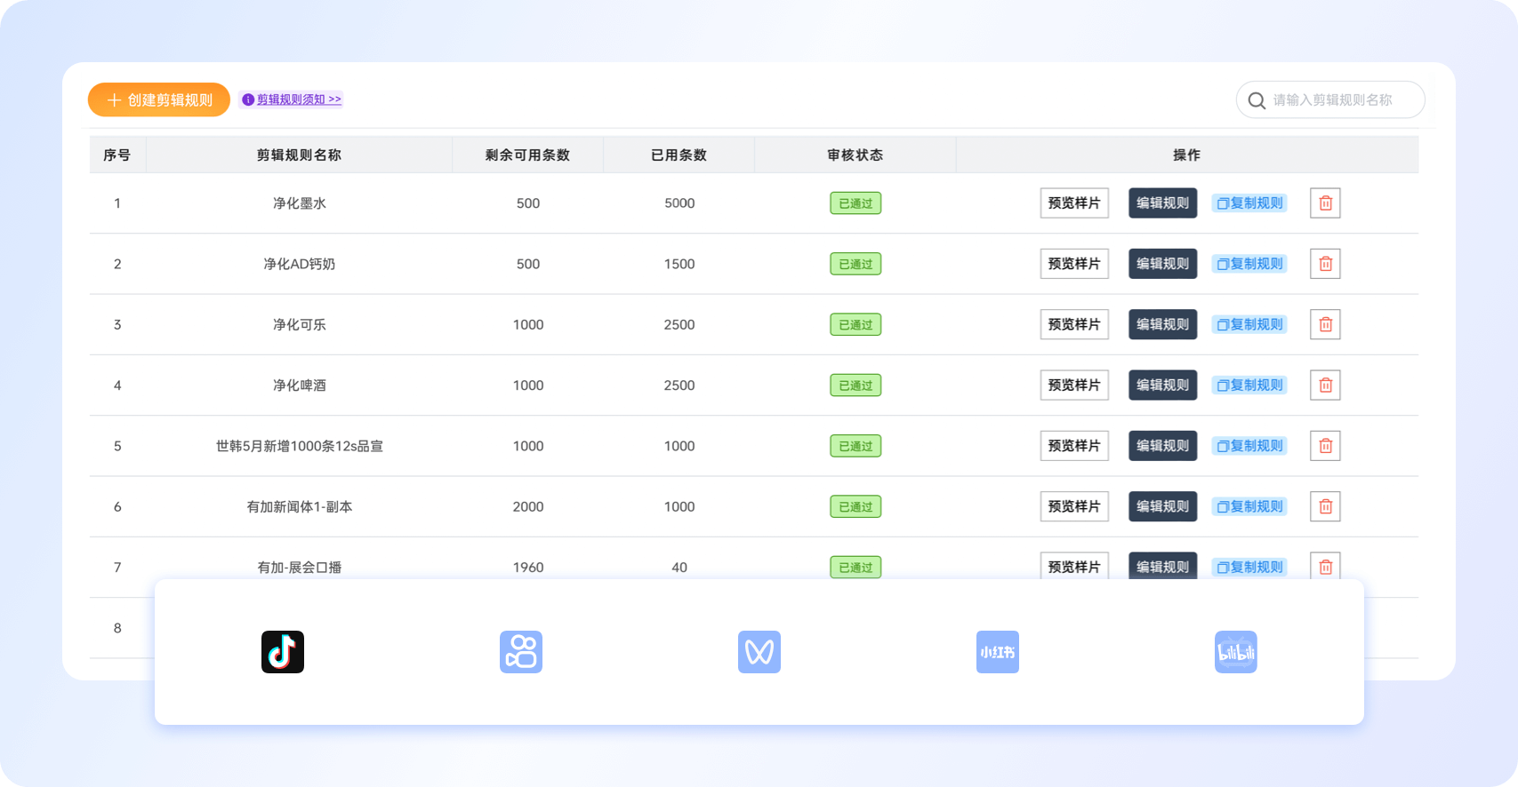This screenshot has height=787, width=1518.
Task: Click the 操作 column header
Action: (x=1186, y=155)
